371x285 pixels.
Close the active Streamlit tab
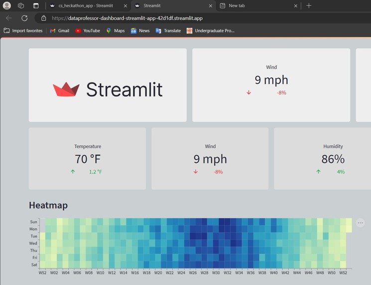(211, 5)
